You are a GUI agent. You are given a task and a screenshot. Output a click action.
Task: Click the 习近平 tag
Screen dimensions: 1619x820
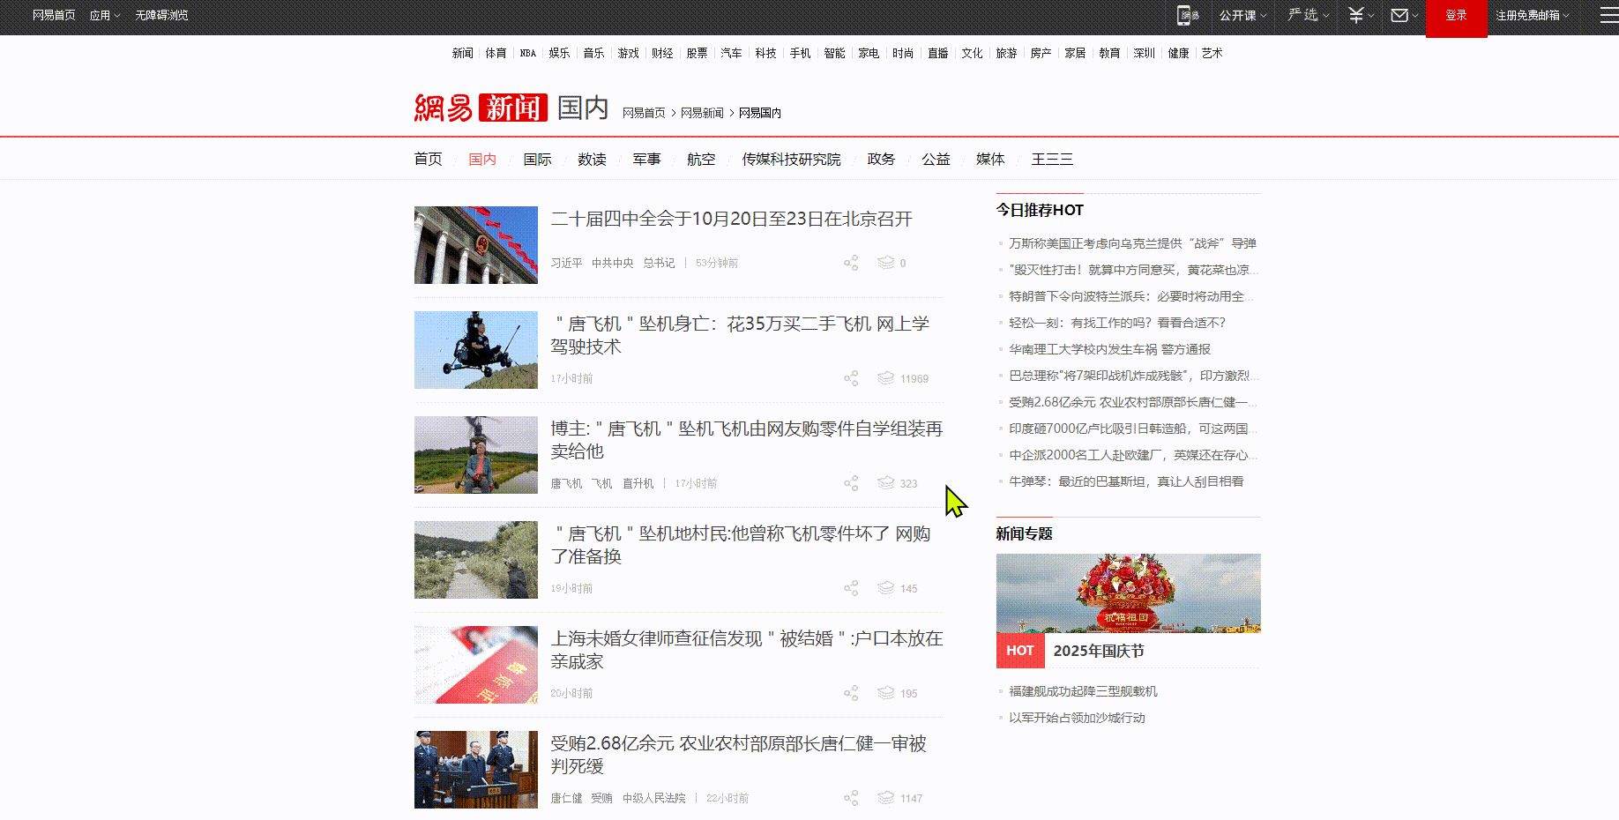point(566,263)
